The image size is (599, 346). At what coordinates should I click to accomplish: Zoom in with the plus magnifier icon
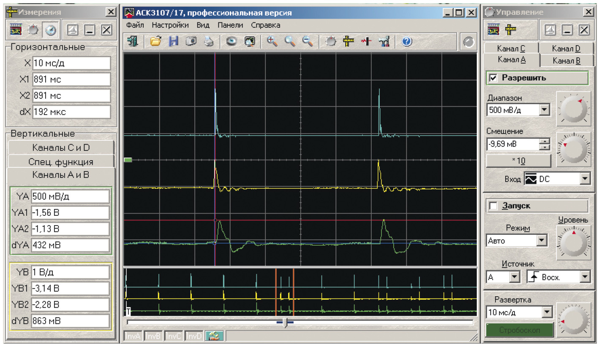(272, 41)
